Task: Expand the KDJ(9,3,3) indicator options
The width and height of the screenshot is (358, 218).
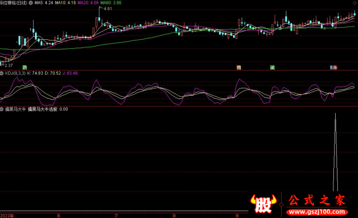Action: click(x=2, y=73)
